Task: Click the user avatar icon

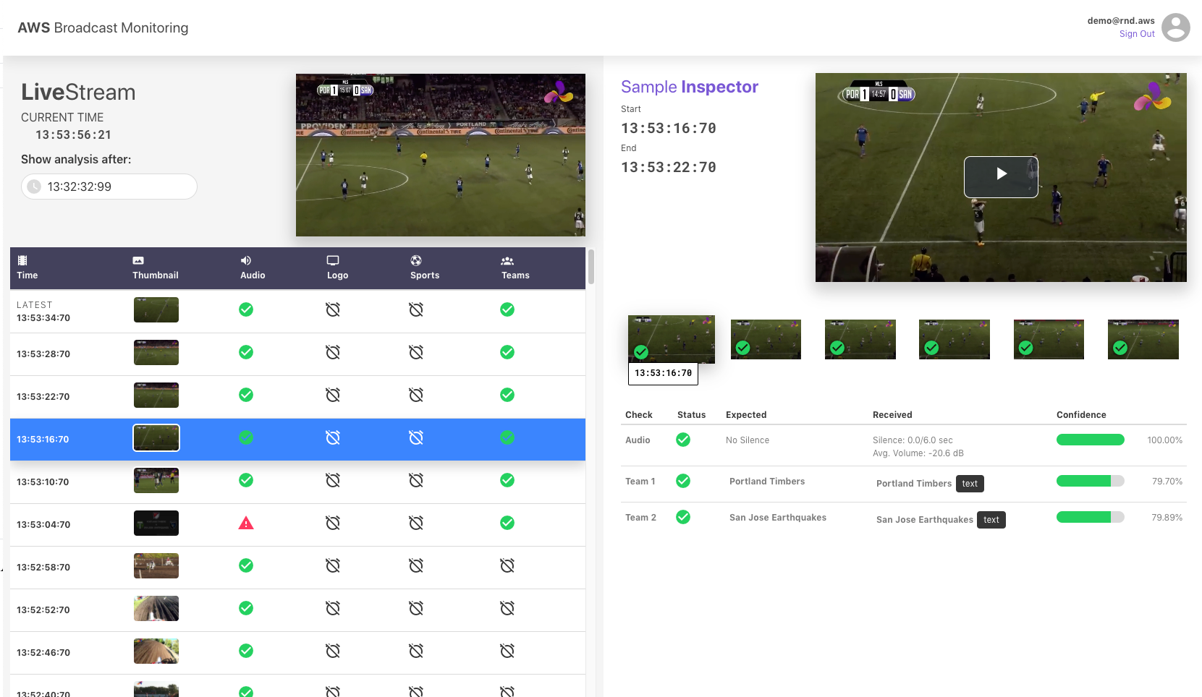Action: pyautogui.click(x=1175, y=27)
